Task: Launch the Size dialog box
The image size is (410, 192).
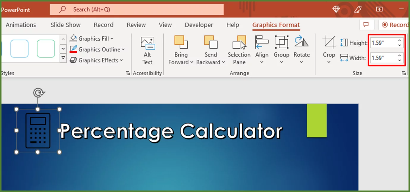Action: point(404,73)
